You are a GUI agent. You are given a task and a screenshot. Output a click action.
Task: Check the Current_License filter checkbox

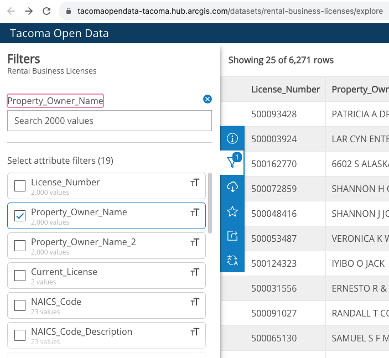click(20, 276)
